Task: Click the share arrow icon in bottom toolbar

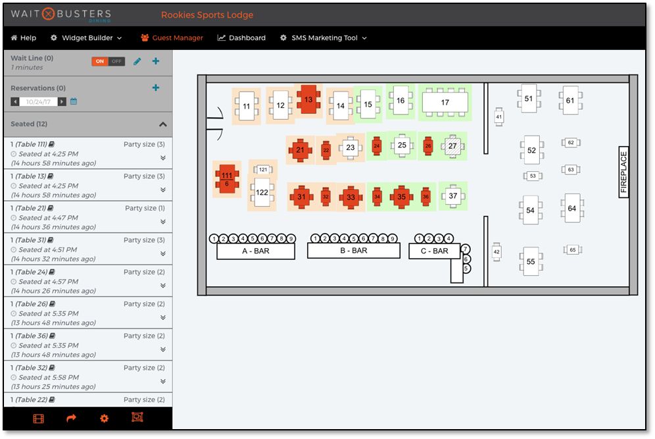Action: (x=72, y=418)
